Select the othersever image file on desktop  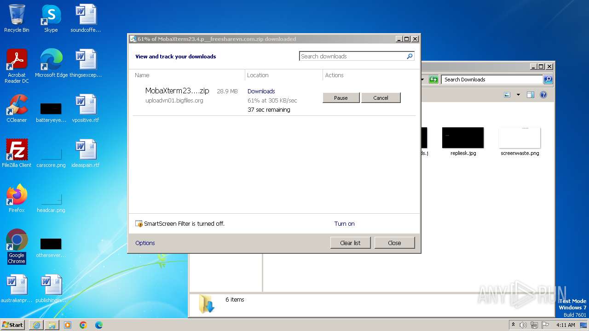[x=51, y=248]
